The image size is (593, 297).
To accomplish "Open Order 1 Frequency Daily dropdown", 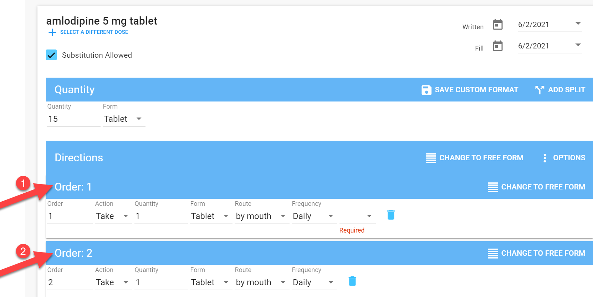I will 314,216.
